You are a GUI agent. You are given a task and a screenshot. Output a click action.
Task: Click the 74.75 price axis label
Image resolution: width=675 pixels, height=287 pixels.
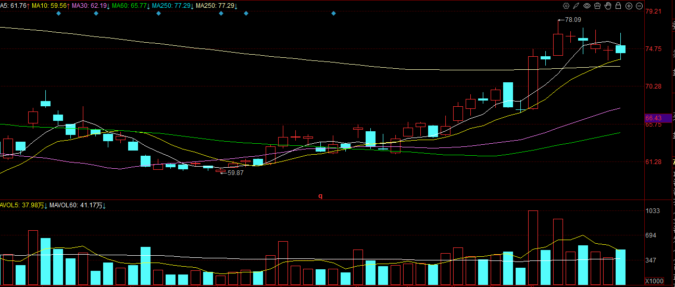coord(653,49)
